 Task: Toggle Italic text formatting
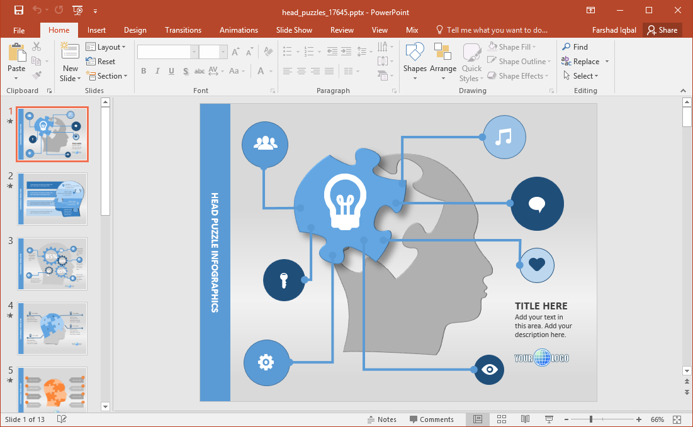[x=157, y=71]
